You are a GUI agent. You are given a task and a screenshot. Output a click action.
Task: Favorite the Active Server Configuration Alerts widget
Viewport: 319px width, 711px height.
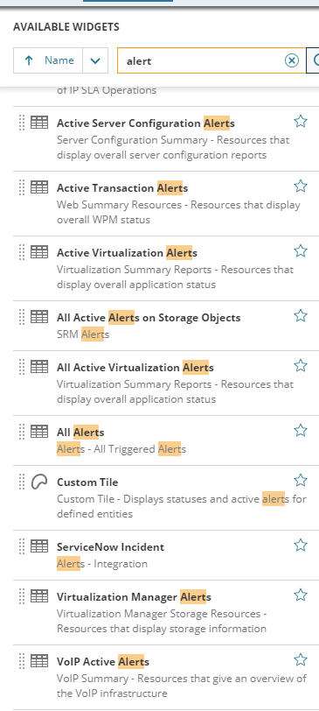[301, 121]
